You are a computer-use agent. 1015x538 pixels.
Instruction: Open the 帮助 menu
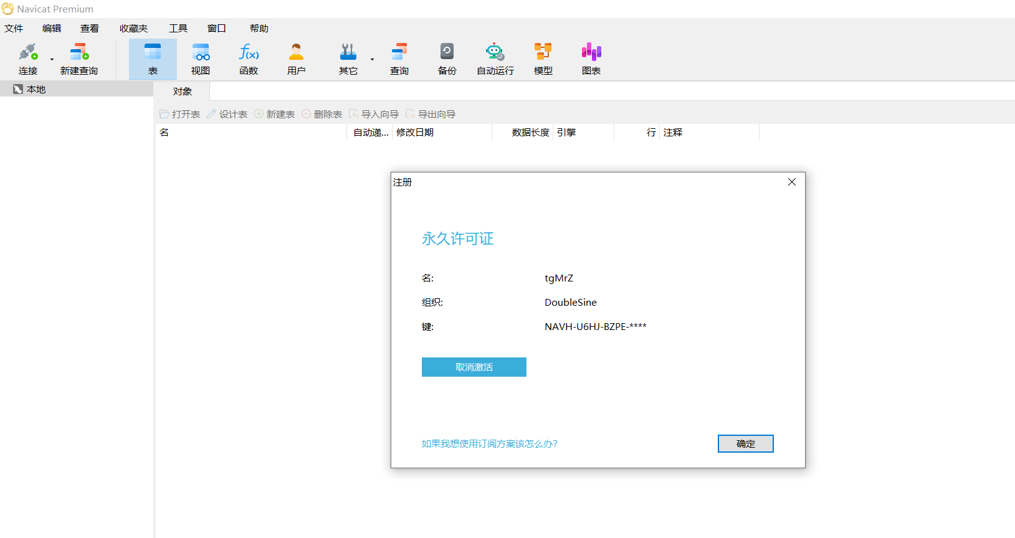tap(259, 29)
